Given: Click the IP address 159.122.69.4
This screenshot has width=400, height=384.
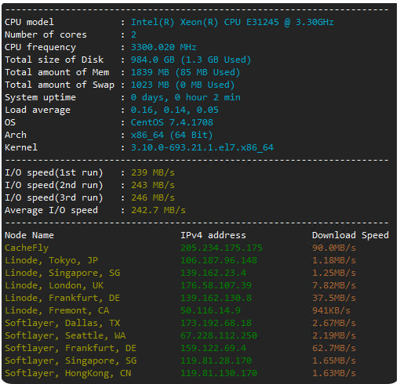Looking at the screenshot, I should click(x=213, y=348).
